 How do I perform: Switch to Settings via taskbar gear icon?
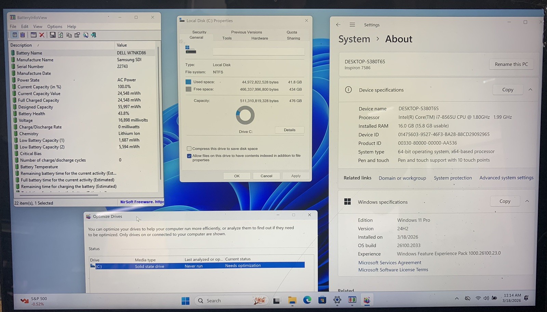337,300
